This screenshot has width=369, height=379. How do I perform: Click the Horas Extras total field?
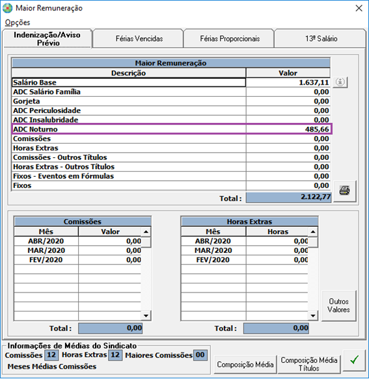pyautogui.click(x=276, y=328)
